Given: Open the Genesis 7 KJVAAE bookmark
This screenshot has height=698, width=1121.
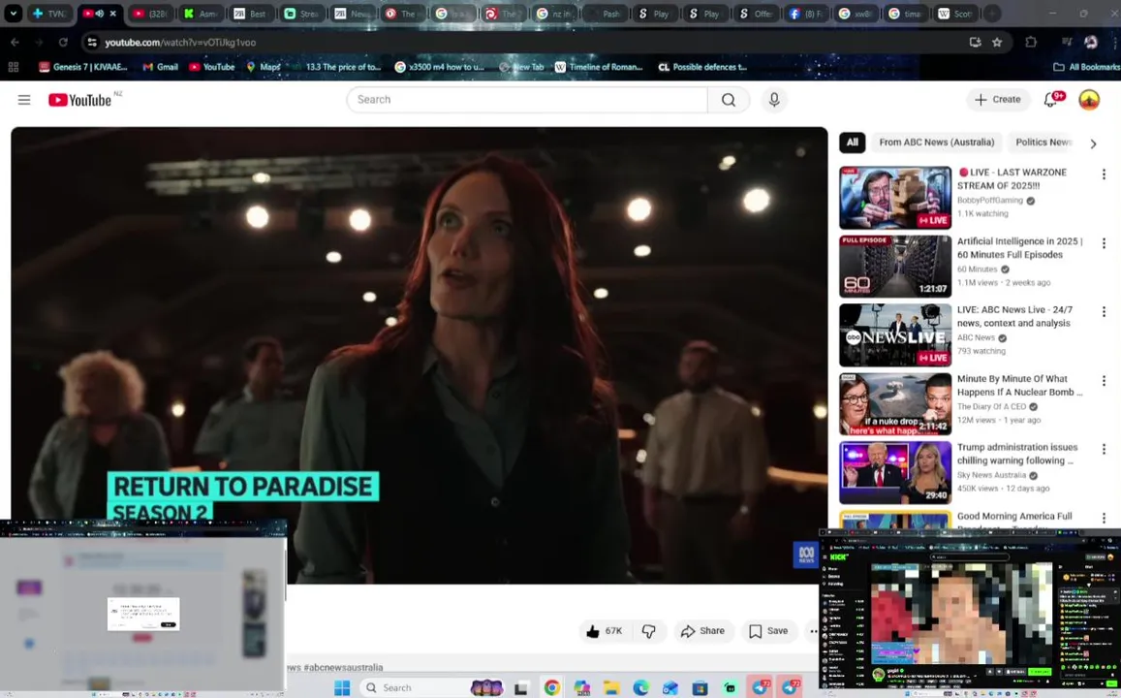Looking at the screenshot, I should point(83,67).
